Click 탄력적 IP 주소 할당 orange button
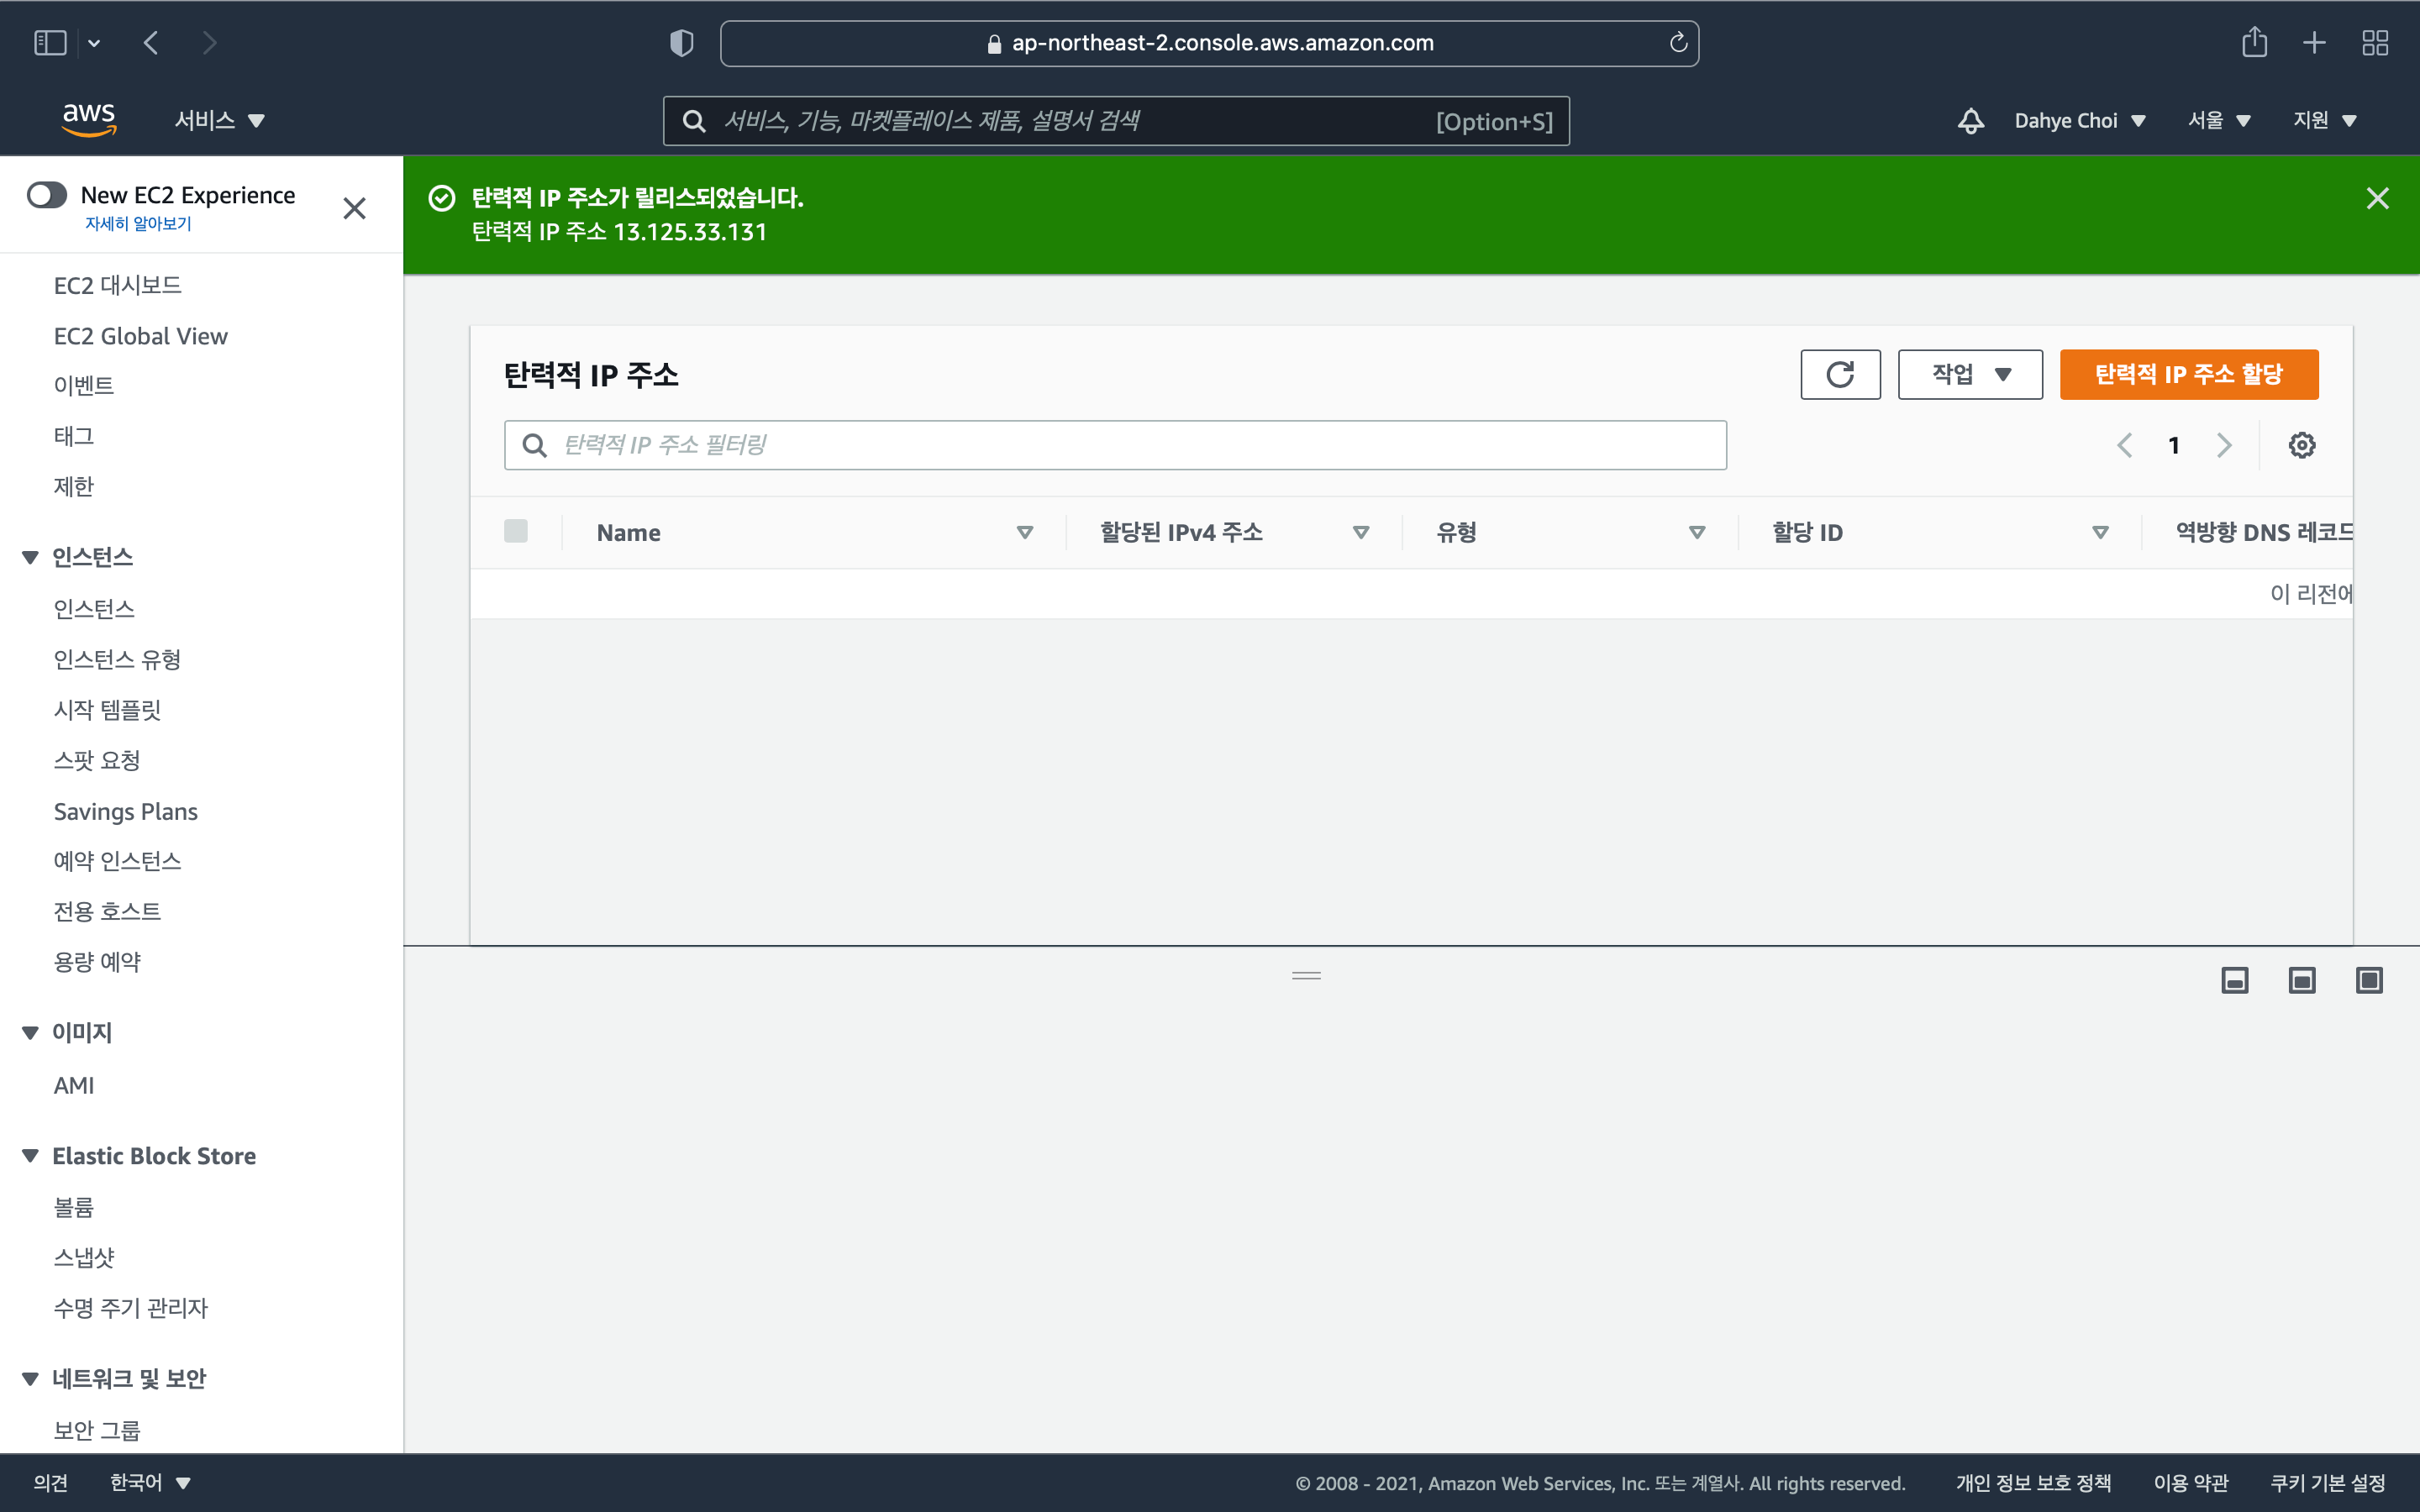Screen dimensions: 2420x1512 point(2188,374)
